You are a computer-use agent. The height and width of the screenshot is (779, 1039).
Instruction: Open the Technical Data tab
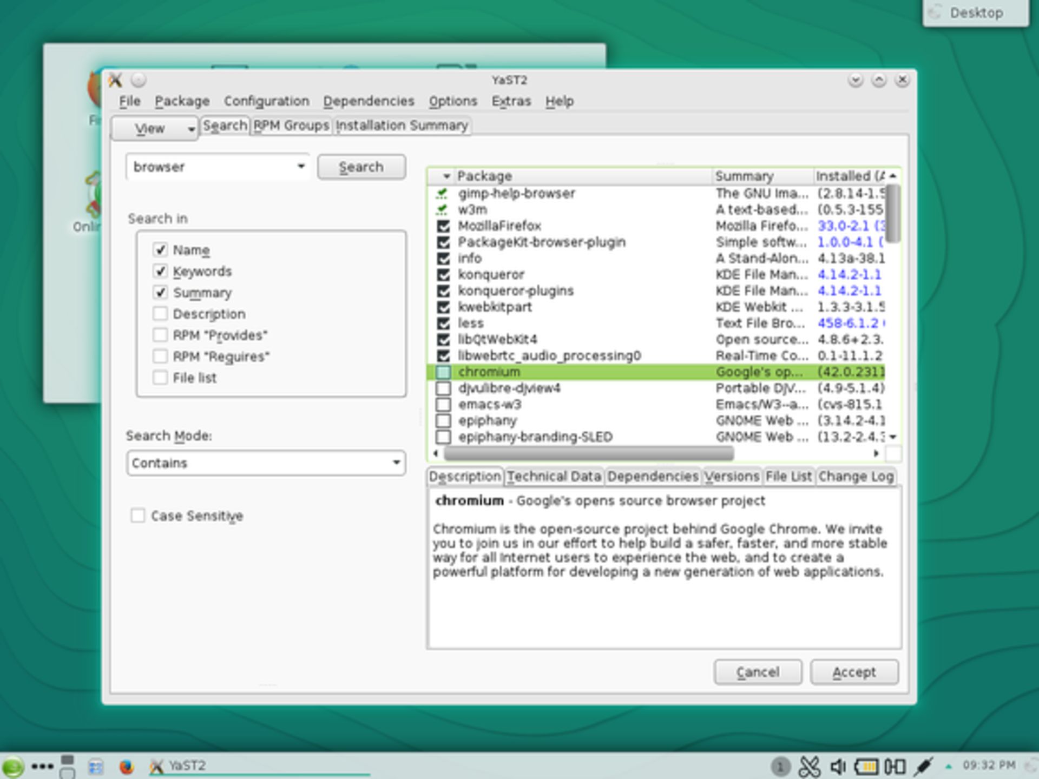[554, 477]
